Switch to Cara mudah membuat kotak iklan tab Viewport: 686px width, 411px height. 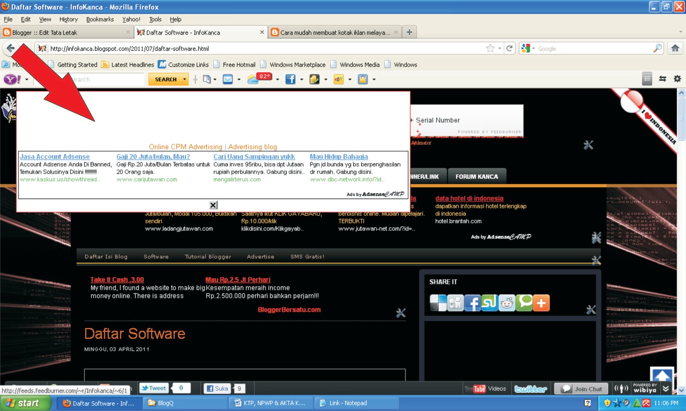click(x=335, y=32)
